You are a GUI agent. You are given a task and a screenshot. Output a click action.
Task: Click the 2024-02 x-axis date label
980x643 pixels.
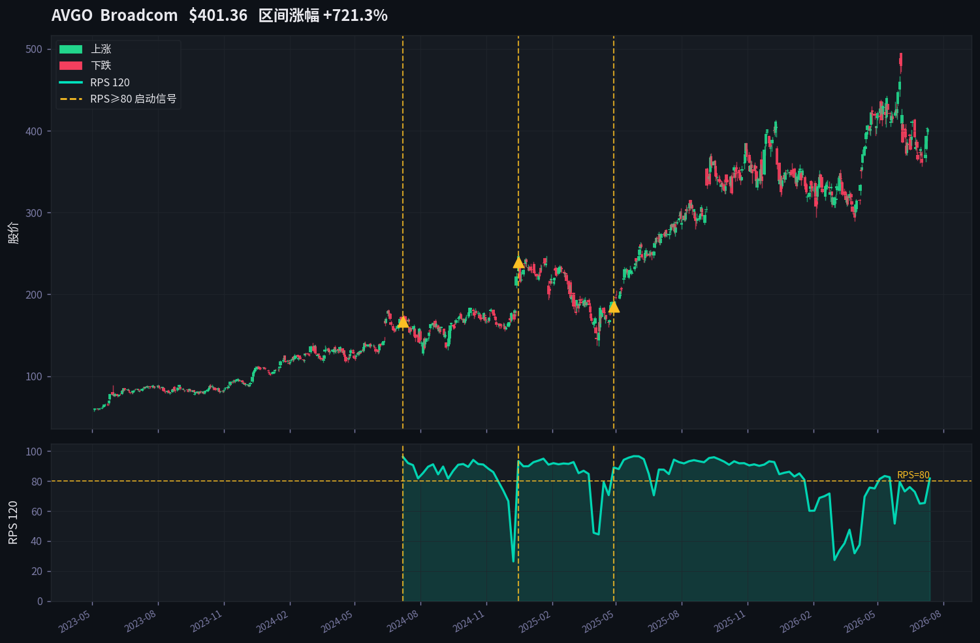(x=272, y=621)
